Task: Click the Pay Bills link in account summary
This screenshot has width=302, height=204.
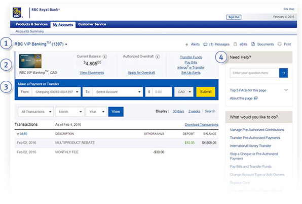Action: coord(191,63)
